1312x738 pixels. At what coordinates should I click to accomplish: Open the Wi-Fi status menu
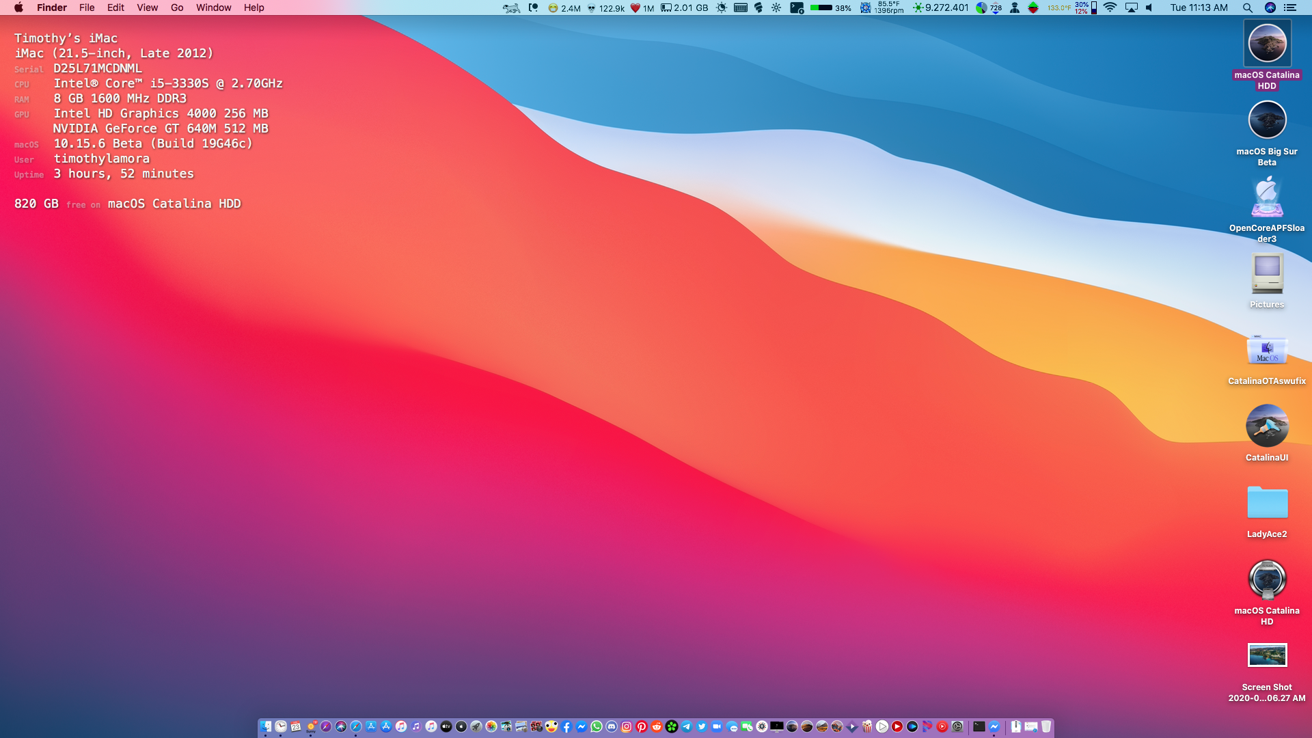(1110, 8)
